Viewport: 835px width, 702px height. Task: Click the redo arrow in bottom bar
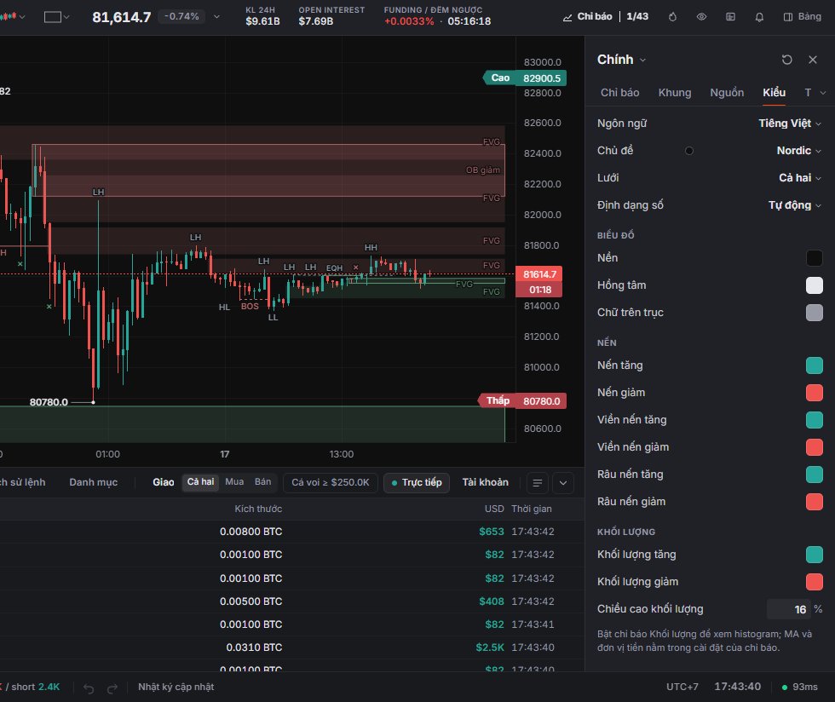[112, 688]
